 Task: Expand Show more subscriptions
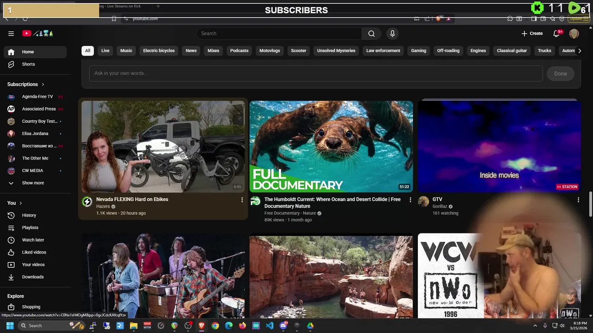35,183
